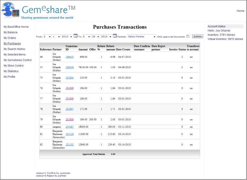Open the To date calendar picker icon

pos(115,36)
